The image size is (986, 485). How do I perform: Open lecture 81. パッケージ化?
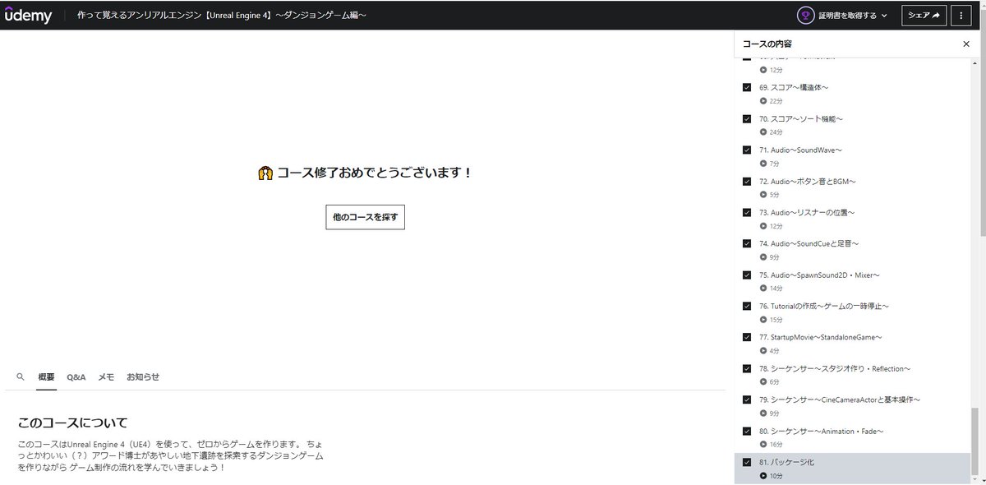(x=787, y=462)
